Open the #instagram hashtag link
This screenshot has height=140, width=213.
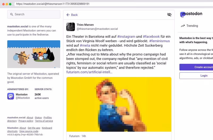tap(126, 37)
